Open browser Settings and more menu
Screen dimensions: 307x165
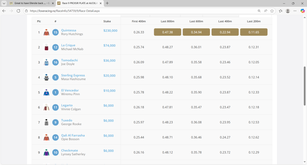pos(295,11)
